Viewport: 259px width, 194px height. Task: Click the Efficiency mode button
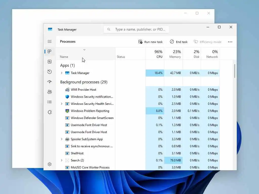pyautogui.click(x=207, y=42)
